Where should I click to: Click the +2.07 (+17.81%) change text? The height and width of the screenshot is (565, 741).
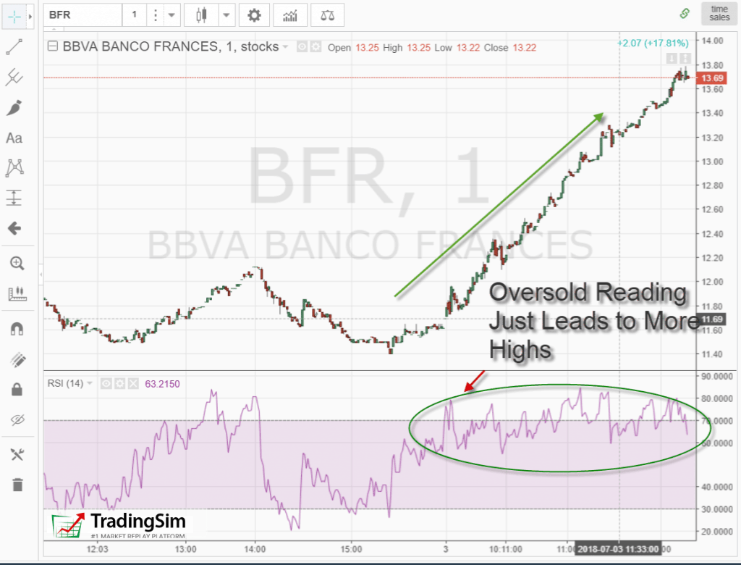653,43
